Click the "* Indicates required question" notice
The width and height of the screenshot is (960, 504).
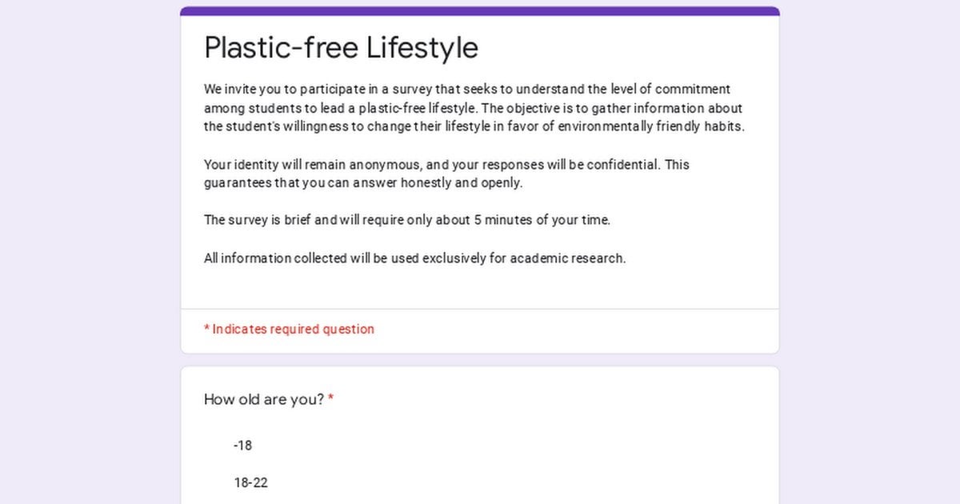point(289,329)
